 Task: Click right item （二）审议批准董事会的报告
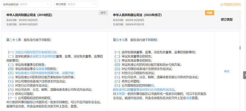click(x=133, y=56)
